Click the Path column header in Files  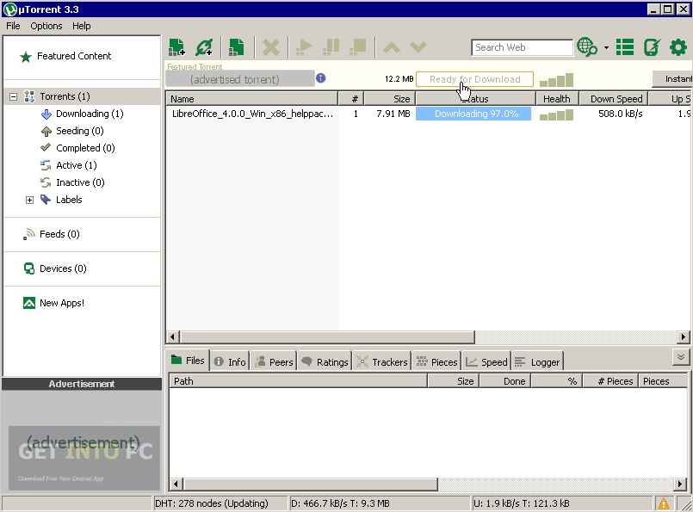coord(299,381)
